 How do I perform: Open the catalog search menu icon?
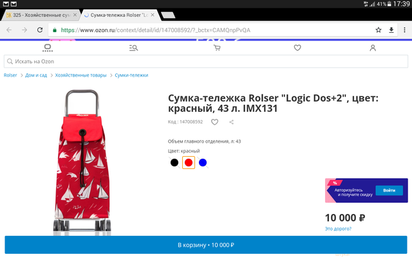click(x=133, y=48)
